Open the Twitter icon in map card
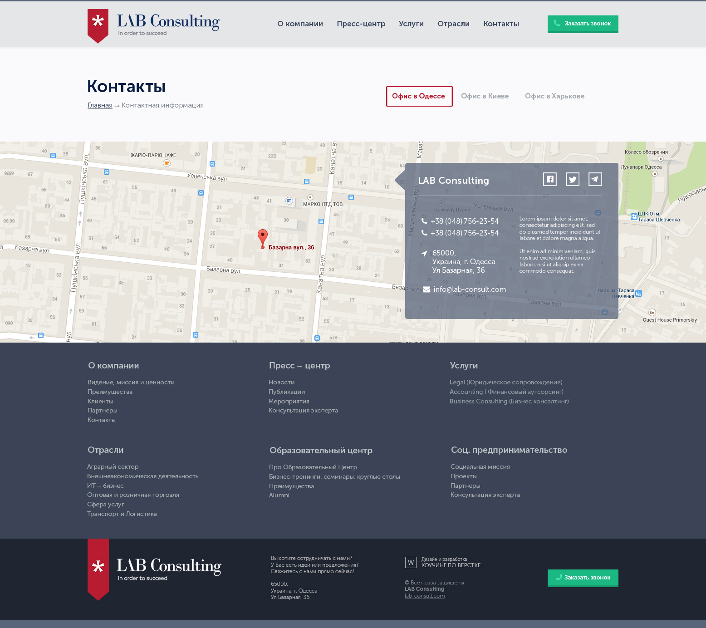 tap(573, 179)
